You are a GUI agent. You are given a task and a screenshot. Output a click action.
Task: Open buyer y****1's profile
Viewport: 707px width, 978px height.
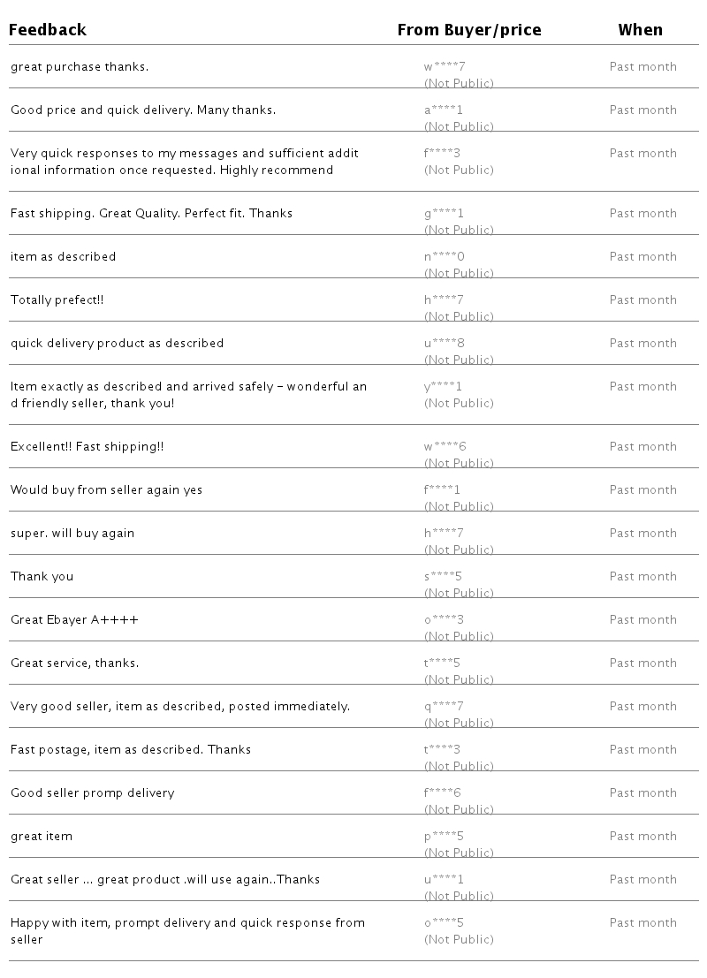pyautogui.click(x=444, y=386)
